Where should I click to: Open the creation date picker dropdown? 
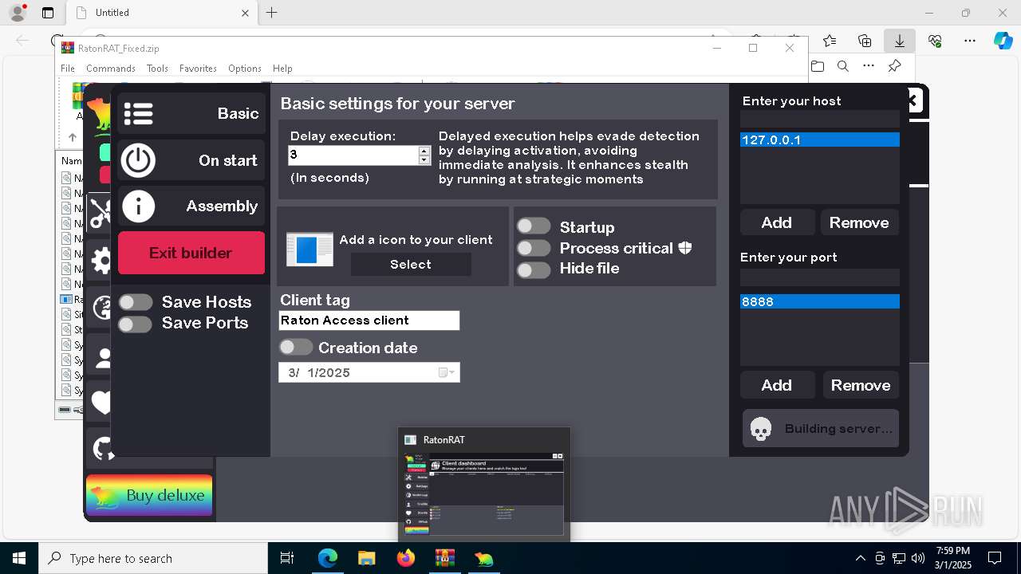click(x=448, y=372)
